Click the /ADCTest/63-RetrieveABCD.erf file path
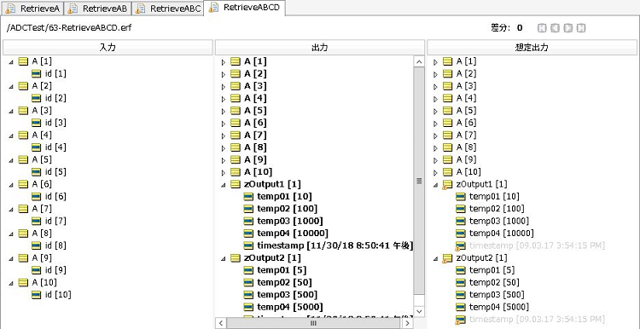 pos(69,28)
